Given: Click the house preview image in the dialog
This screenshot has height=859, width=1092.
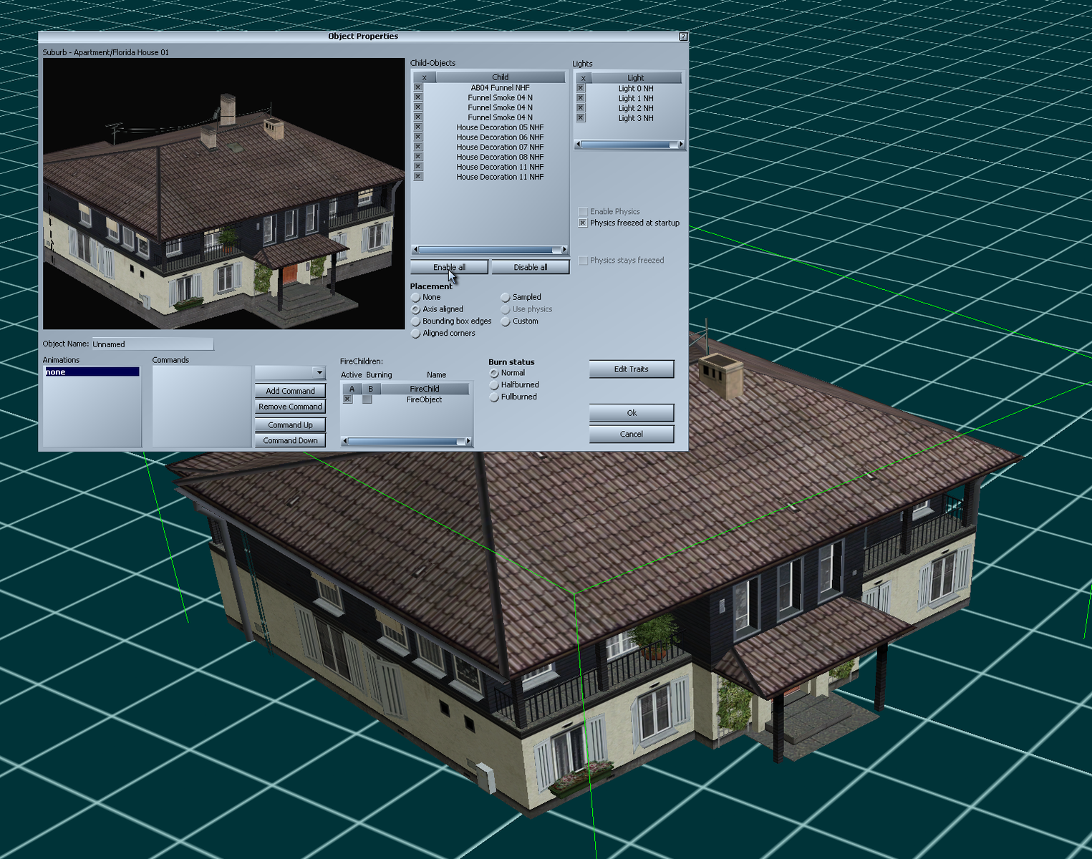Looking at the screenshot, I should coord(224,194).
